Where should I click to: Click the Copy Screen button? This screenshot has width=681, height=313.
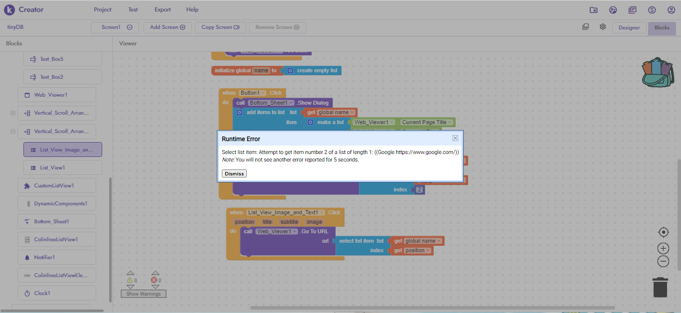[x=220, y=27]
